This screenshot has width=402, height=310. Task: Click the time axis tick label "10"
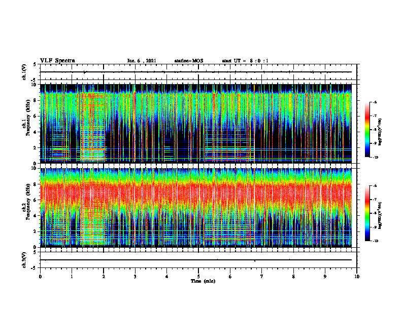pyautogui.click(x=357, y=277)
